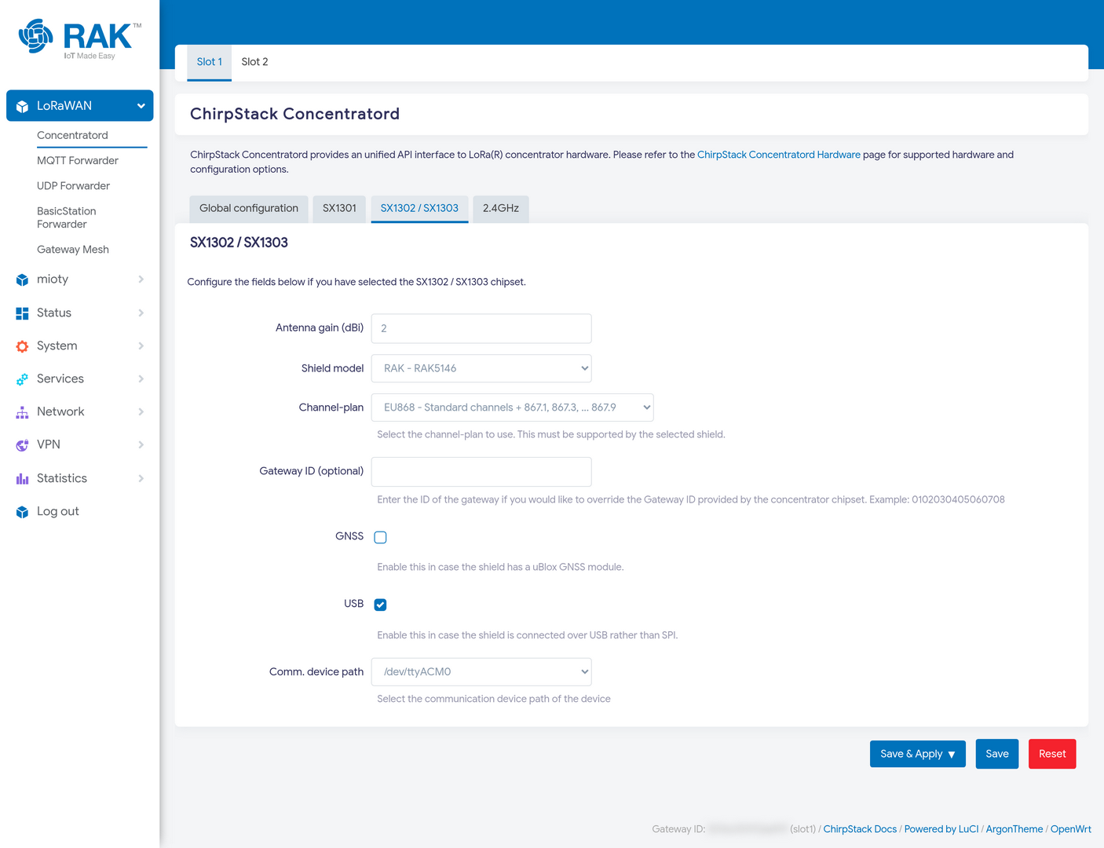Click the red Reset button

click(1052, 754)
